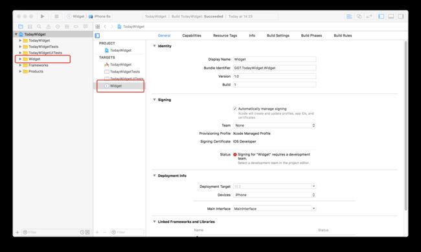This screenshot has height=252, width=421.
Task: Switch to the Capabilities tab
Action: tap(192, 36)
